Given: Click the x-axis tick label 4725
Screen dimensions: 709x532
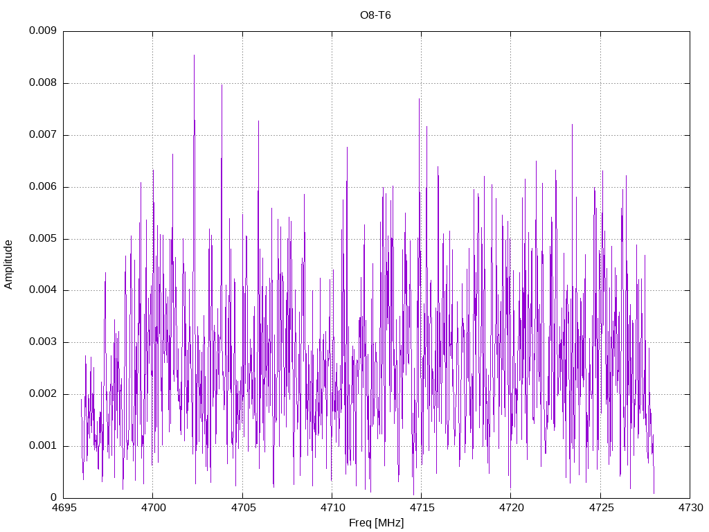Looking at the screenshot, I should pyautogui.click(x=601, y=508).
